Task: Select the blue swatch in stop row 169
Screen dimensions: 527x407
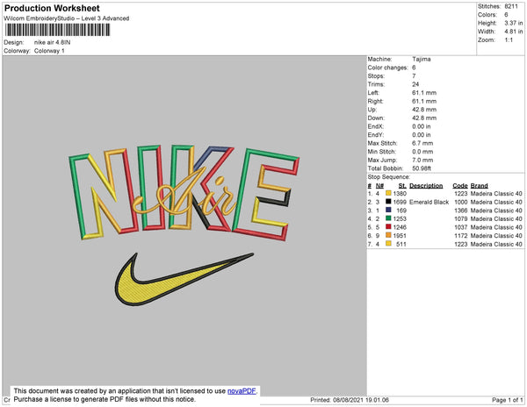Action: click(x=388, y=210)
